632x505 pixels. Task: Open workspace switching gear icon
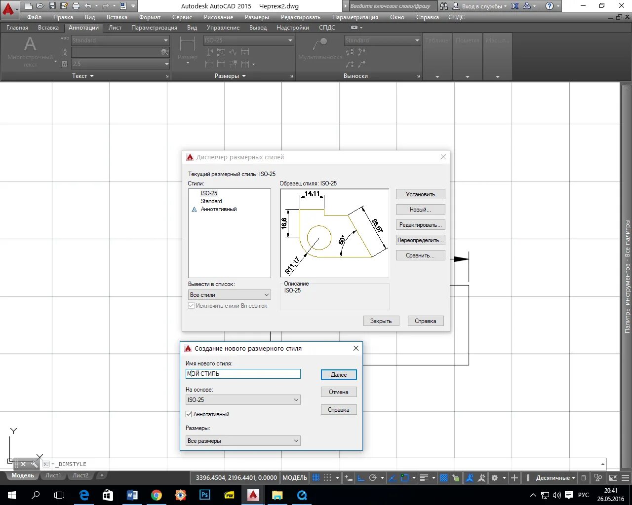(495, 477)
